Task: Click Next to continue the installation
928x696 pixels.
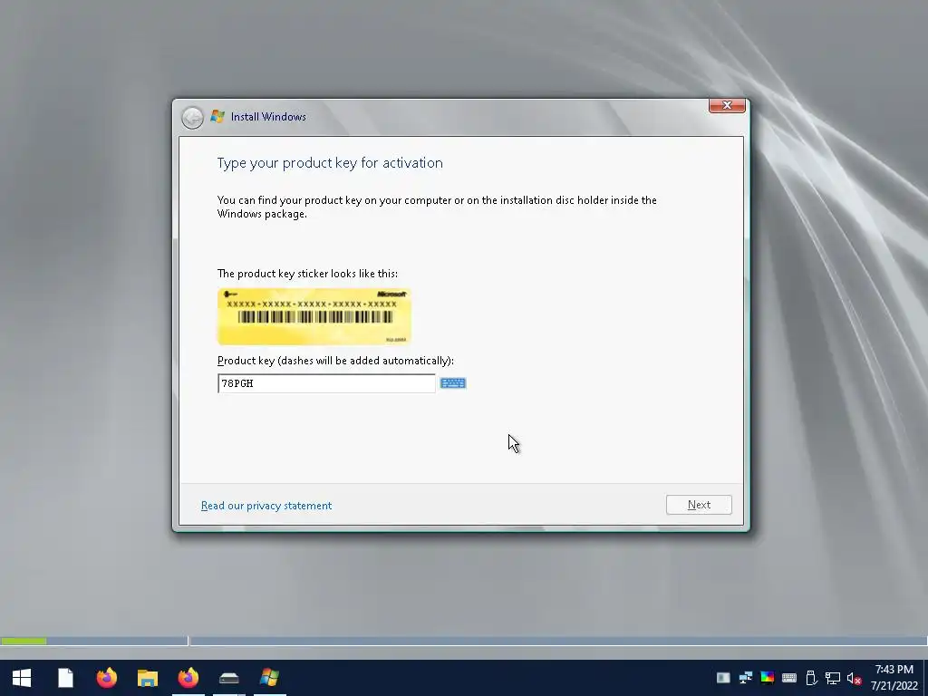Action: point(699,505)
